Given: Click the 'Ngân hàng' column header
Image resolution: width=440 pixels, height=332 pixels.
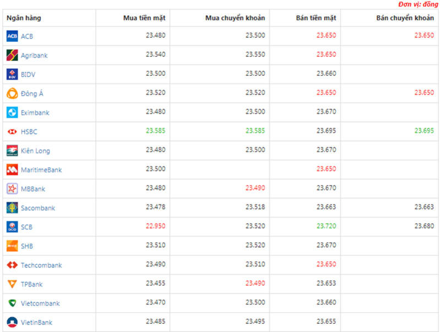Looking at the screenshot, I should pyautogui.click(x=24, y=18).
